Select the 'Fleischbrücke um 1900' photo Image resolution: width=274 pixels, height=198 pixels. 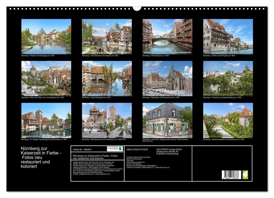click(x=167, y=37)
